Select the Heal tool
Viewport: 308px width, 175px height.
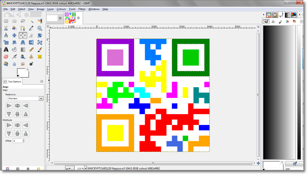click(x=40, y=57)
